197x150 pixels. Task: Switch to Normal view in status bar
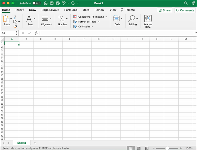coord(131,148)
